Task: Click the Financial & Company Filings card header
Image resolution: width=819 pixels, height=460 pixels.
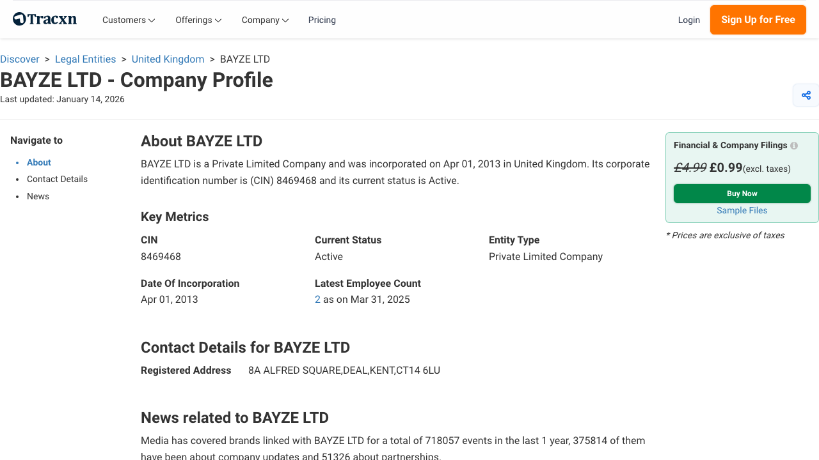Action: (x=729, y=145)
